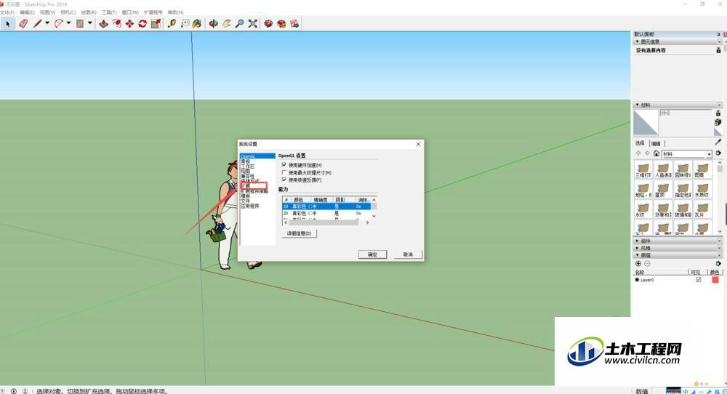Select the arrow Select tool
The height and width of the screenshot is (394, 727).
7,24
